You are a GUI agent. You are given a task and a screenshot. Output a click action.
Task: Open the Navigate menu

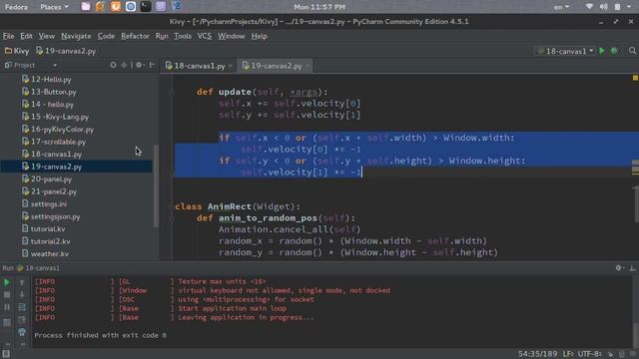(76, 36)
